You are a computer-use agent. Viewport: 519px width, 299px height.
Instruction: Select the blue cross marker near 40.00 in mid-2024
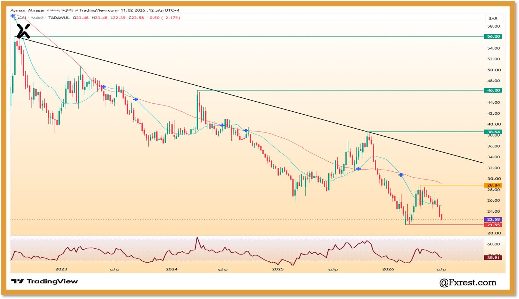click(x=222, y=125)
